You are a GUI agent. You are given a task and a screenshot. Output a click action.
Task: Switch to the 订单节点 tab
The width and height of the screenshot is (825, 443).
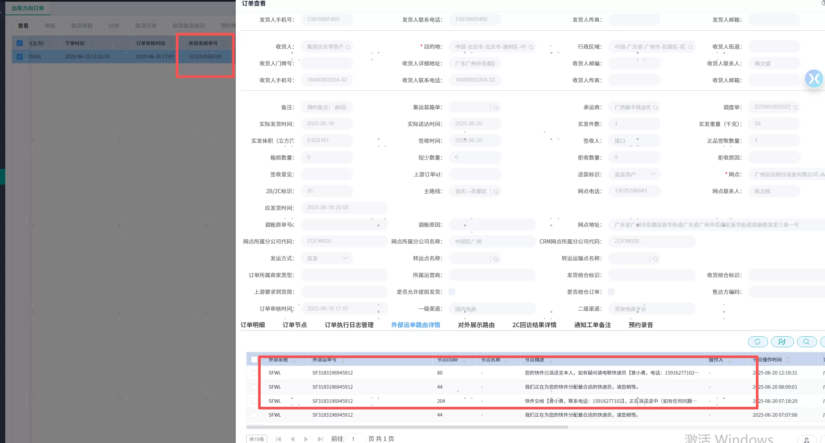[x=294, y=325]
